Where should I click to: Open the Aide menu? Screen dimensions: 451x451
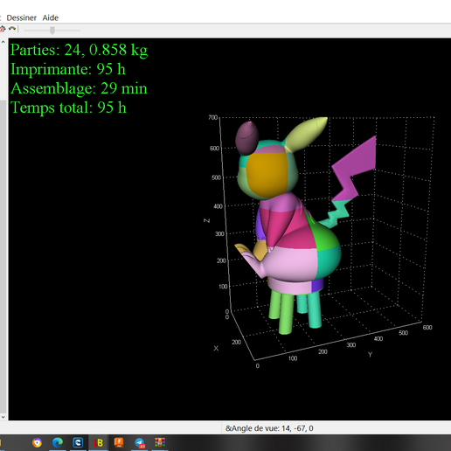51,17
